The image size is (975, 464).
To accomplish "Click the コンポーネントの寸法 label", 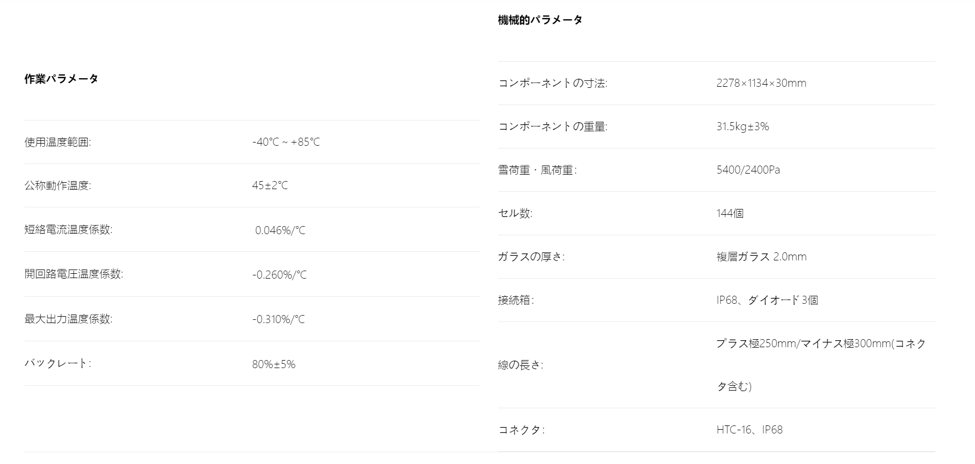I will pyautogui.click(x=552, y=84).
